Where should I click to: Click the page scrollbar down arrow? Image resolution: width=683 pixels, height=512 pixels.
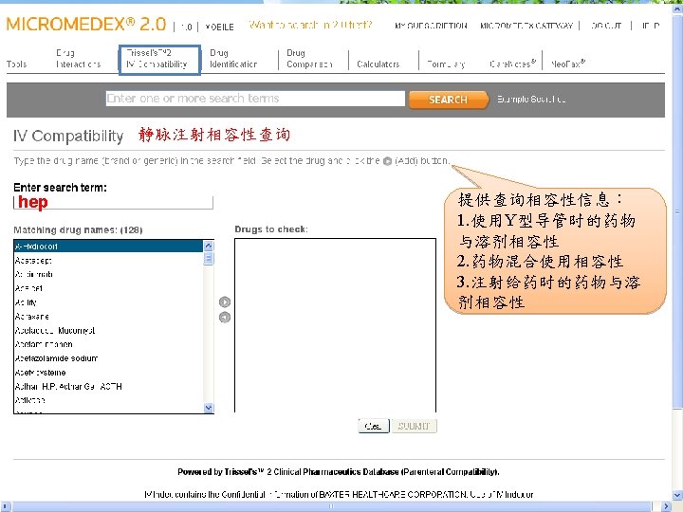[677, 495]
